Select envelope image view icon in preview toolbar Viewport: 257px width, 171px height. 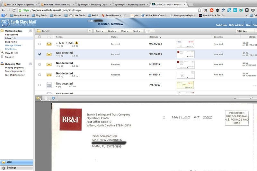(39, 98)
